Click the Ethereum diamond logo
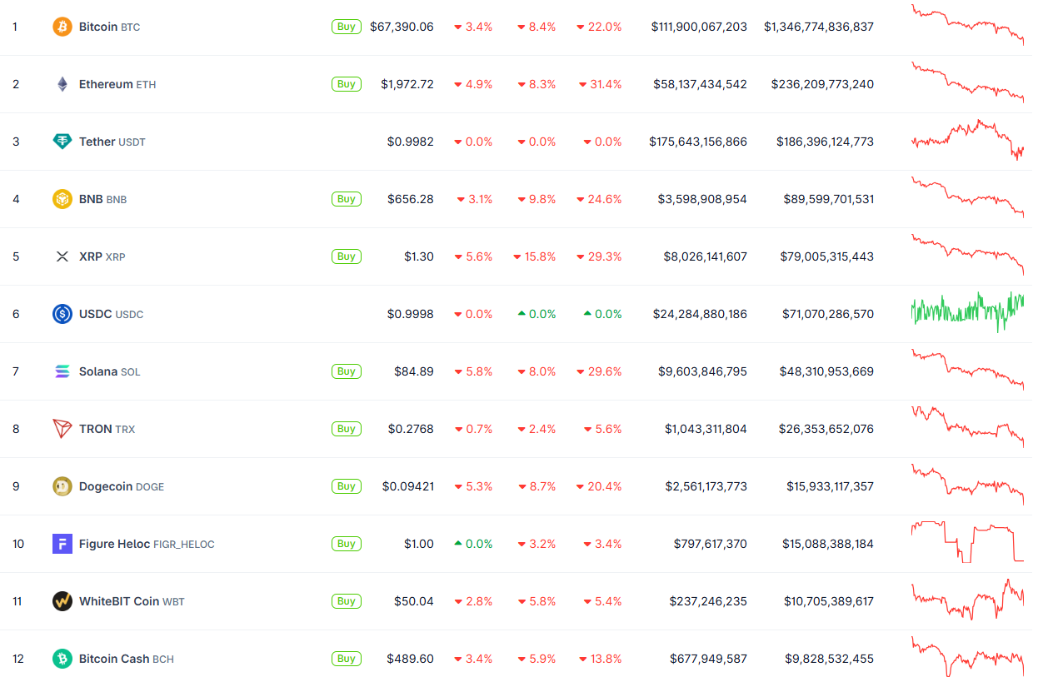The image size is (1043, 677). [62, 83]
